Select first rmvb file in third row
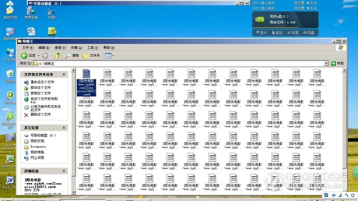This screenshot has height=201, width=358. click(x=86, y=119)
